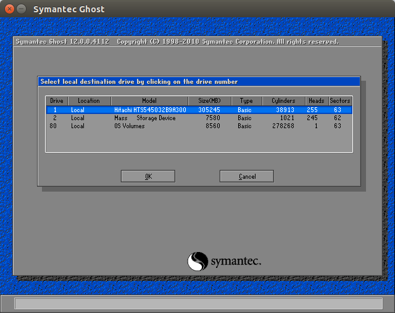Click the Sectors column header
Screen dimensions: 395x313
[x=340, y=101]
